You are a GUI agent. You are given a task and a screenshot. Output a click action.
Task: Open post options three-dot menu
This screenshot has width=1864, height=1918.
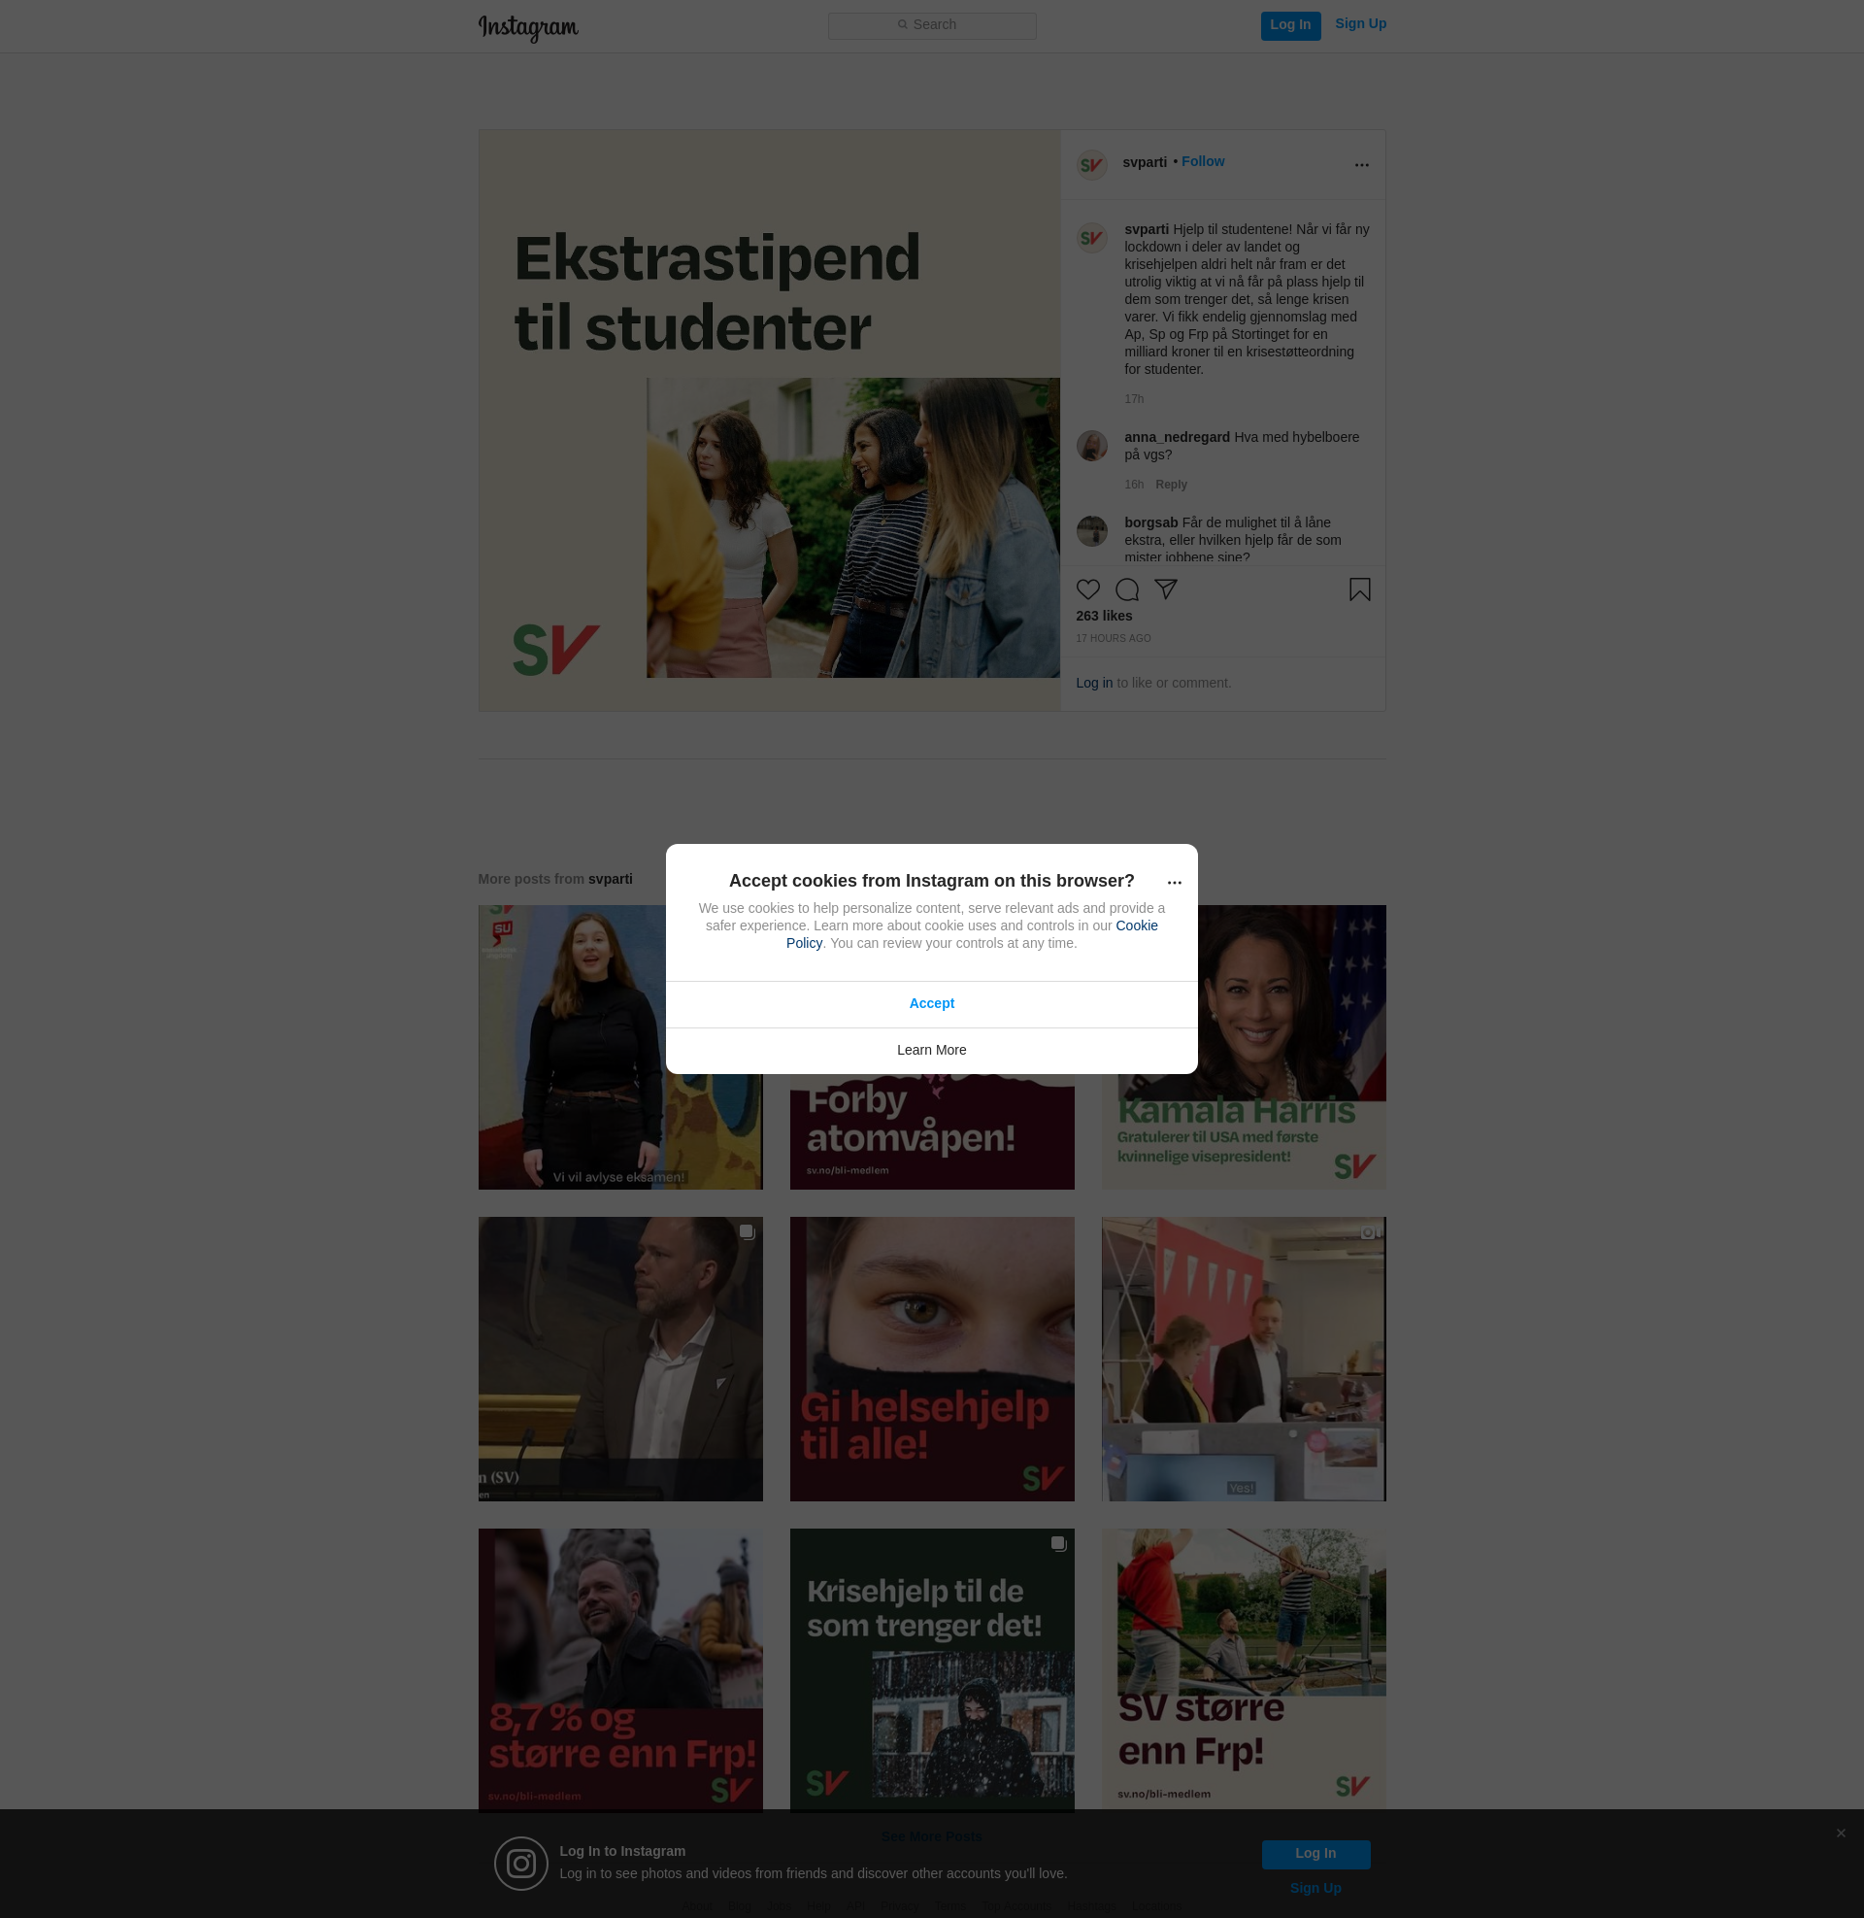pyautogui.click(x=1361, y=164)
